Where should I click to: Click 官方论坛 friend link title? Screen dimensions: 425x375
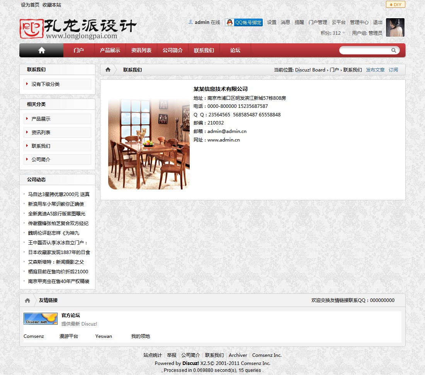[x=71, y=315]
